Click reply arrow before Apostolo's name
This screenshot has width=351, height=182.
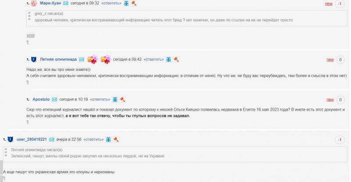click(28, 99)
